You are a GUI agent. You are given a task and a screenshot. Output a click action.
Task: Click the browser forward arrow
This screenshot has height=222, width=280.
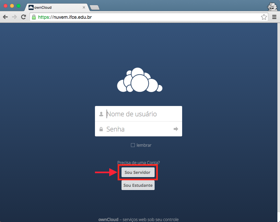coord(14,17)
